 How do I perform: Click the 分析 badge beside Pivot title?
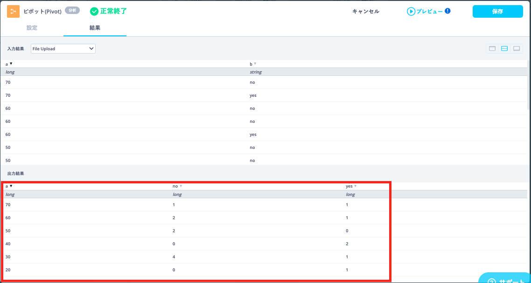(x=72, y=10)
